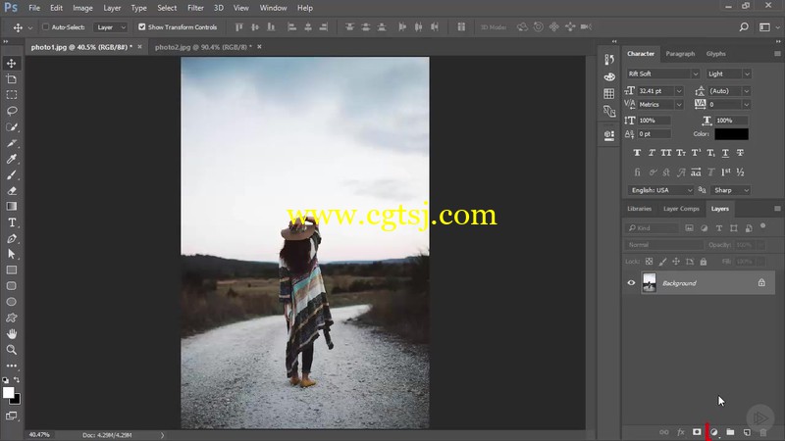Open the tracking value dropdown
The image size is (785, 441).
(x=747, y=105)
